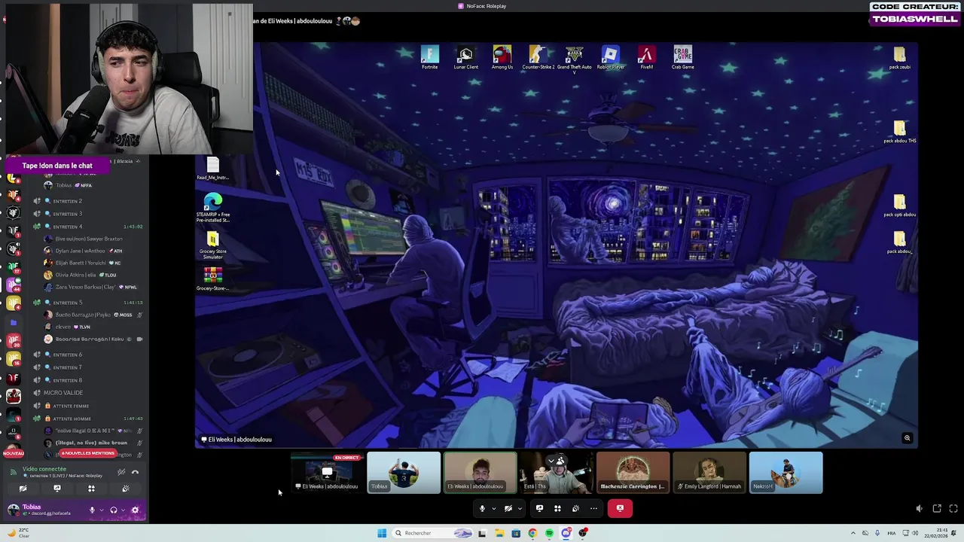Image resolution: width=964 pixels, height=542 pixels.
Task: Click the taskbar Rechercher search box
Action: click(432, 533)
